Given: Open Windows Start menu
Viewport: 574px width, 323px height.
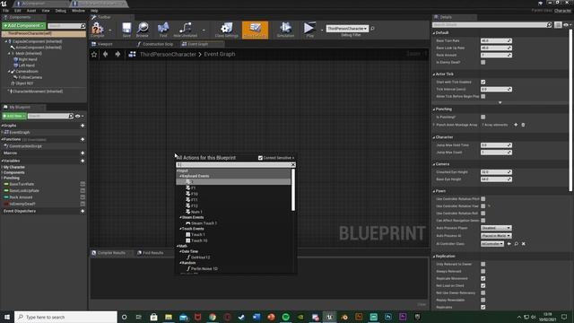Looking at the screenshot, I should 7,317.
